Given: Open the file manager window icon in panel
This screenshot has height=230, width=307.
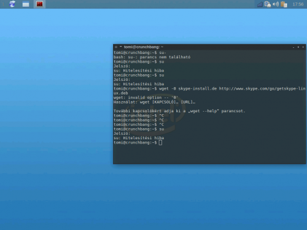Looking at the screenshot, I should pos(26,4).
